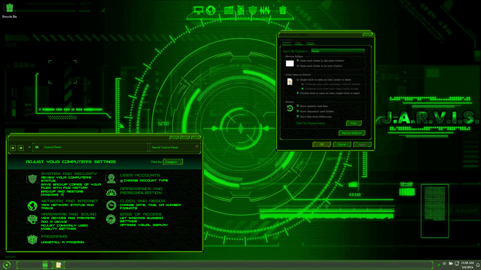Click the Programs box icon
The image size is (481, 270).
coord(32,239)
